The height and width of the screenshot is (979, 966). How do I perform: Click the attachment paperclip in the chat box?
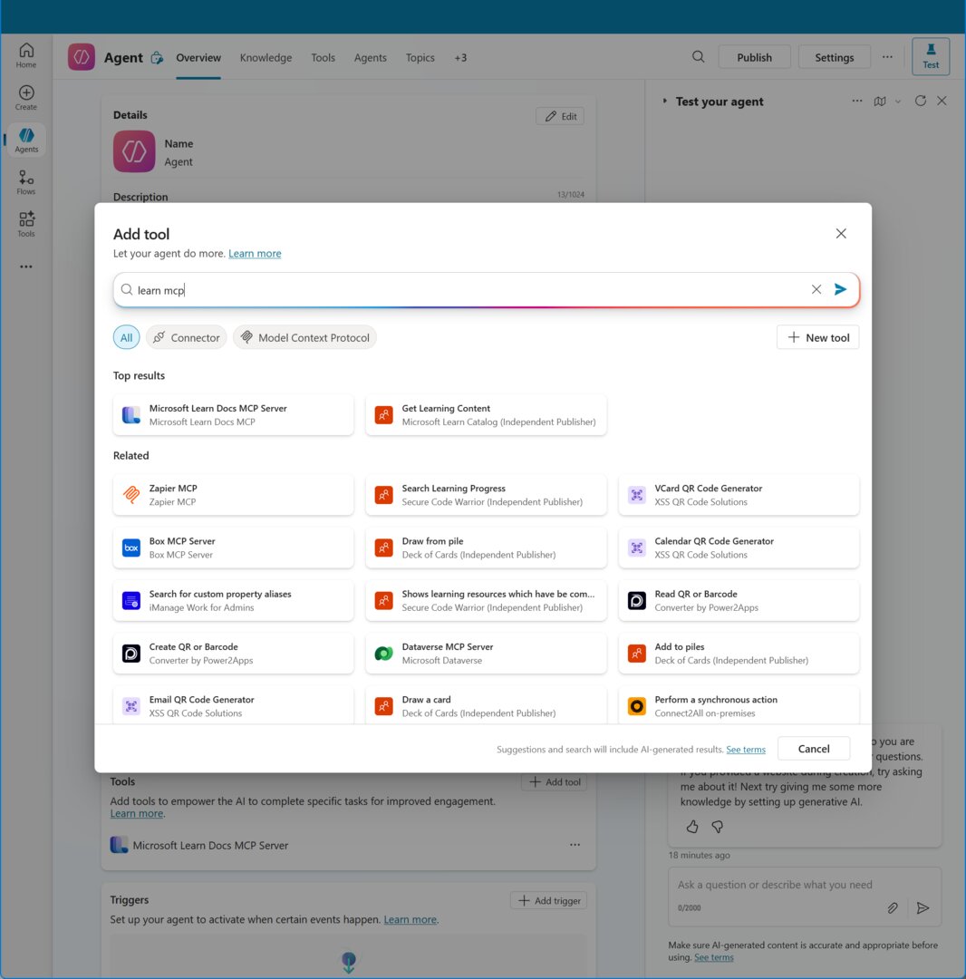893,907
